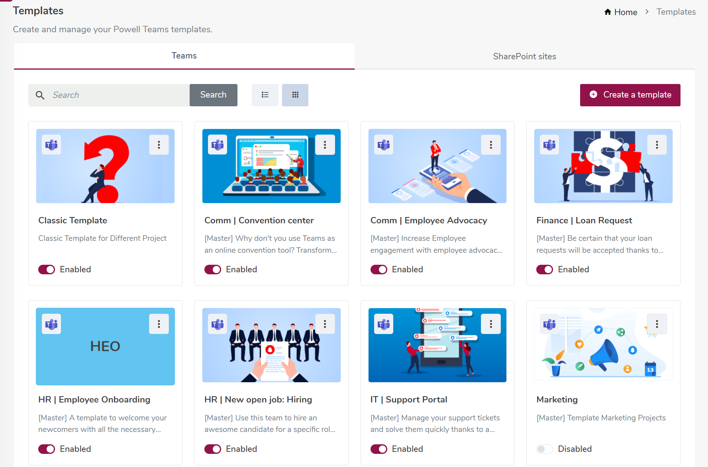Click Create a template button
708x467 pixels.
tap(630, 95)
